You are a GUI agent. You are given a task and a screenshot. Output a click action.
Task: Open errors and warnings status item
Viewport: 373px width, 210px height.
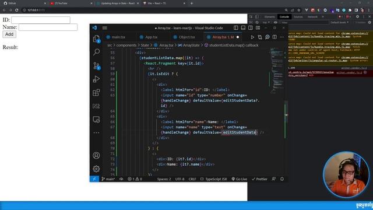point(135,179)
